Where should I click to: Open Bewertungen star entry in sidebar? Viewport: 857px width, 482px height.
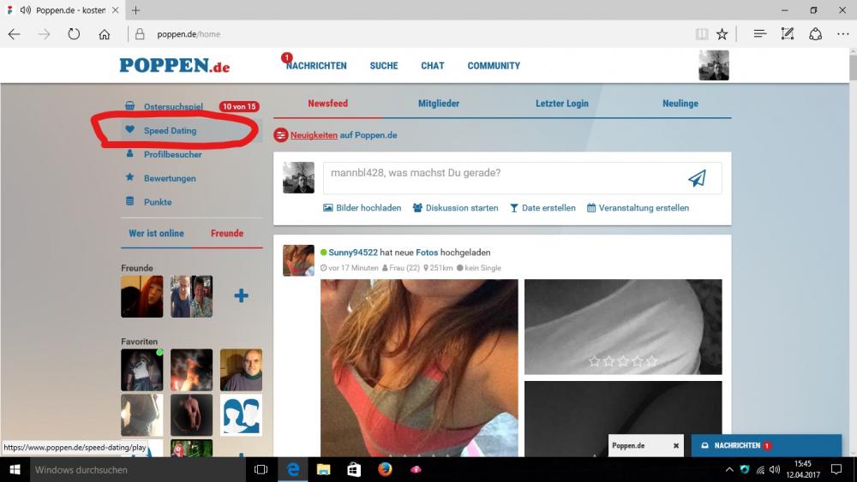(x=169, y=178)
